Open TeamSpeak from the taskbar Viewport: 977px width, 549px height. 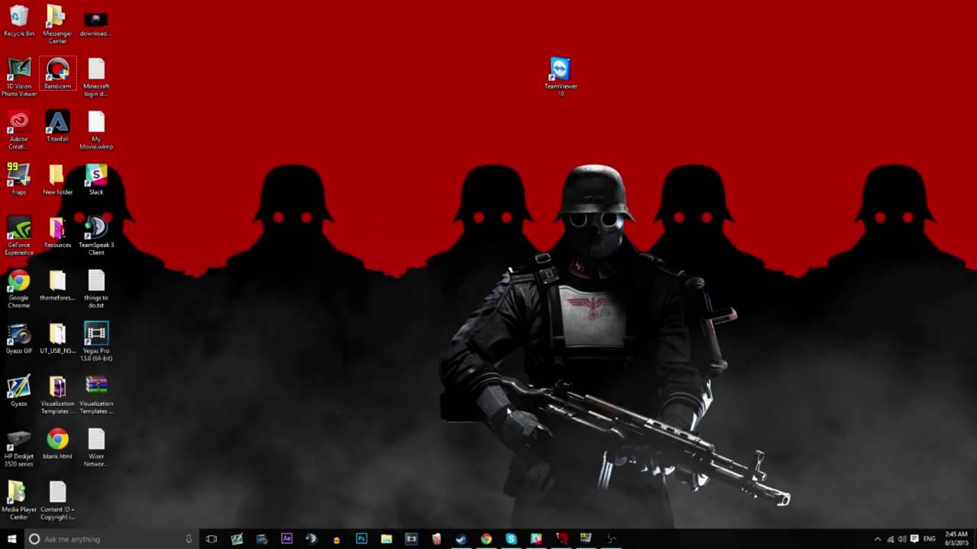click(311, 539)
